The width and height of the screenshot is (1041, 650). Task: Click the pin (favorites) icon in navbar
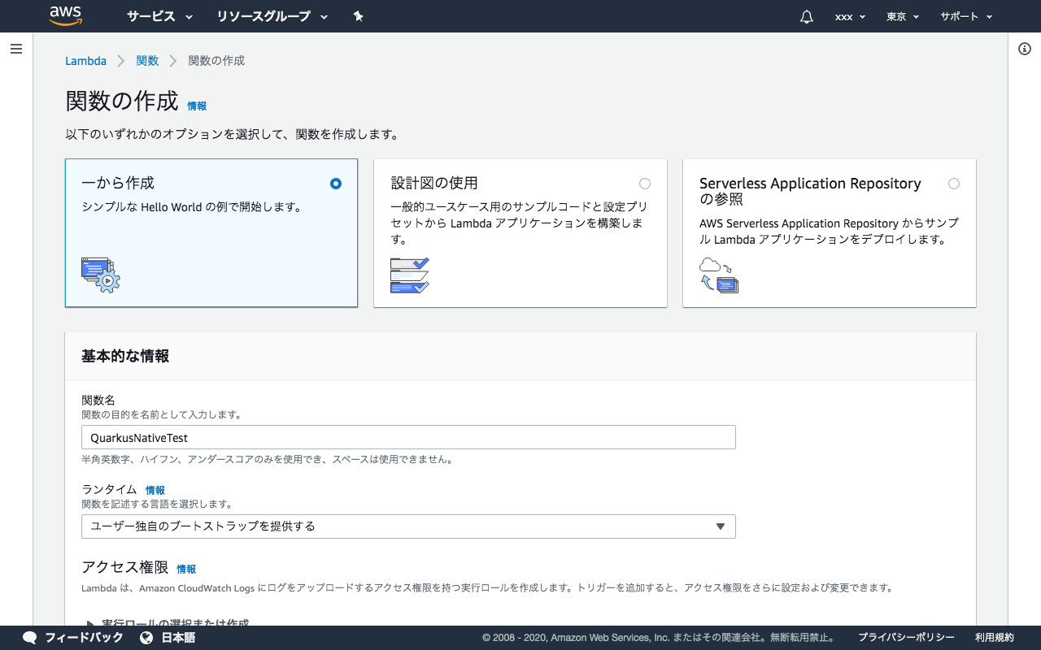(358, 16)
